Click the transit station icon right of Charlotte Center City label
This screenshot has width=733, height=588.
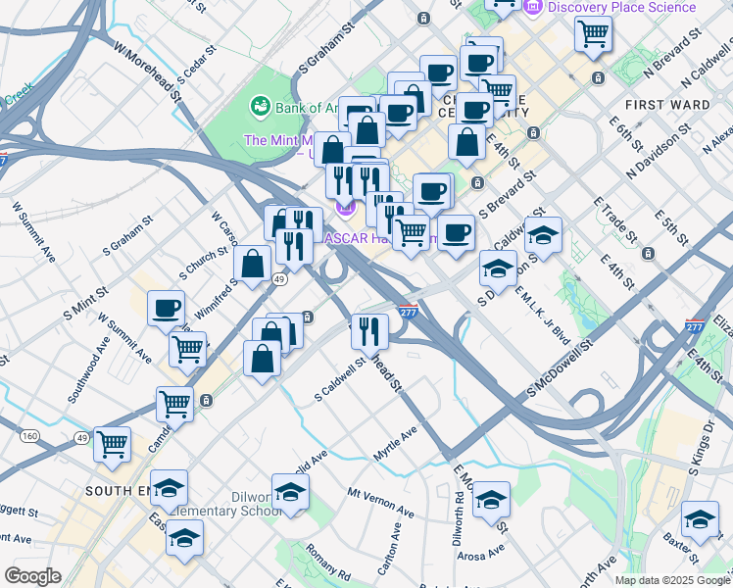point(533,133)
